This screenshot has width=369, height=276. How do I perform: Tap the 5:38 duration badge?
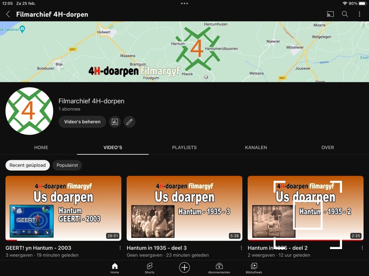(x=235, y=236)
